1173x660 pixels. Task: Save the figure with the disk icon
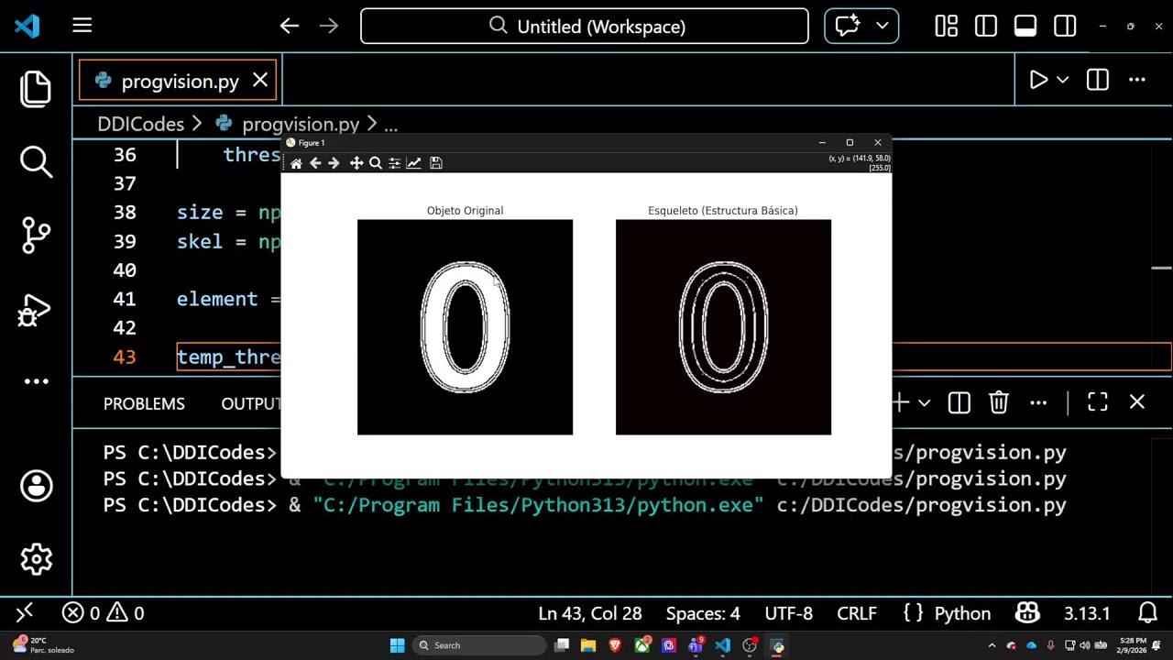coord(436,163)
